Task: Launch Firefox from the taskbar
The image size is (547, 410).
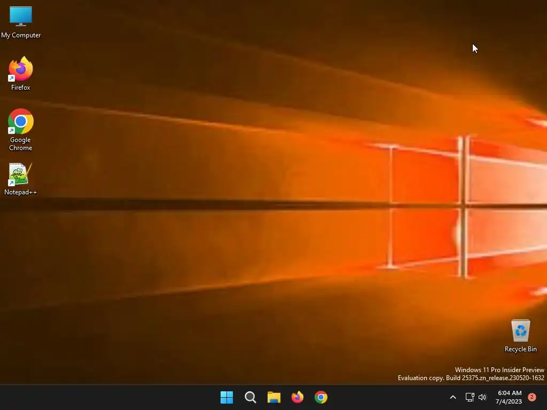Action: tap(298, 397)
